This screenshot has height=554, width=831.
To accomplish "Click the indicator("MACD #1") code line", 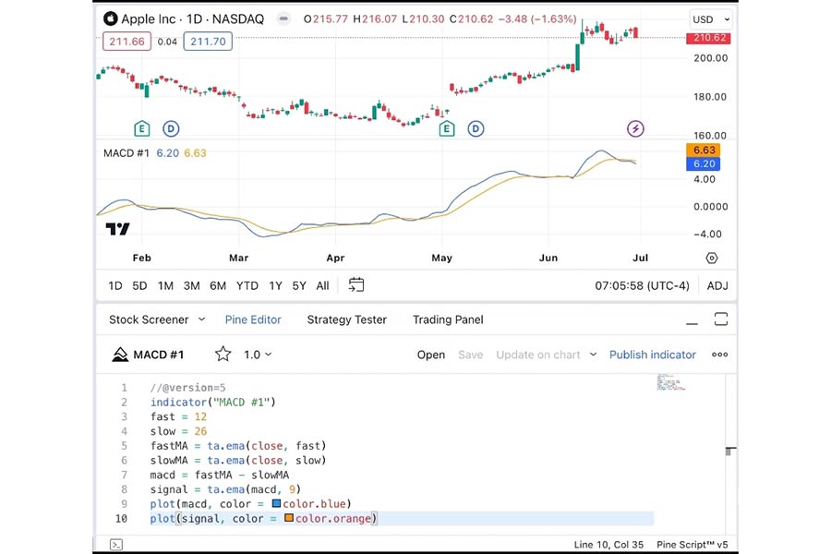I will coord(213,402).
